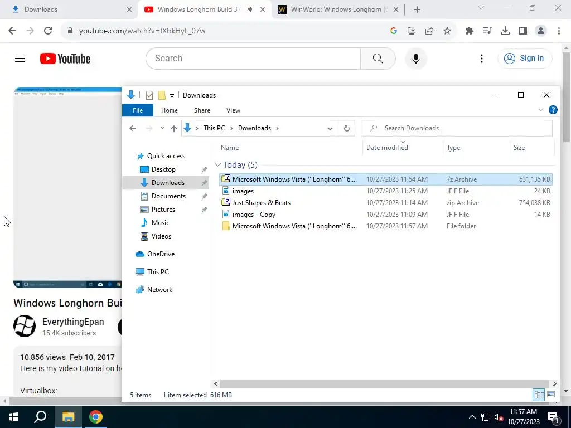
Task: Open the address bar history dropdown
Action: coord(330,129)
